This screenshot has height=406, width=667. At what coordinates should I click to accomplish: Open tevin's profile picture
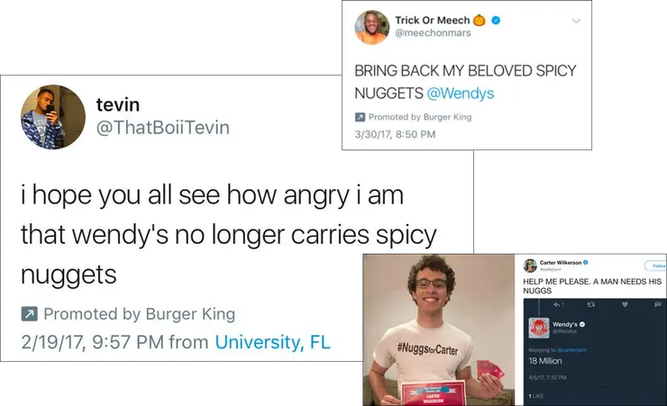click(x=53, y=117)
